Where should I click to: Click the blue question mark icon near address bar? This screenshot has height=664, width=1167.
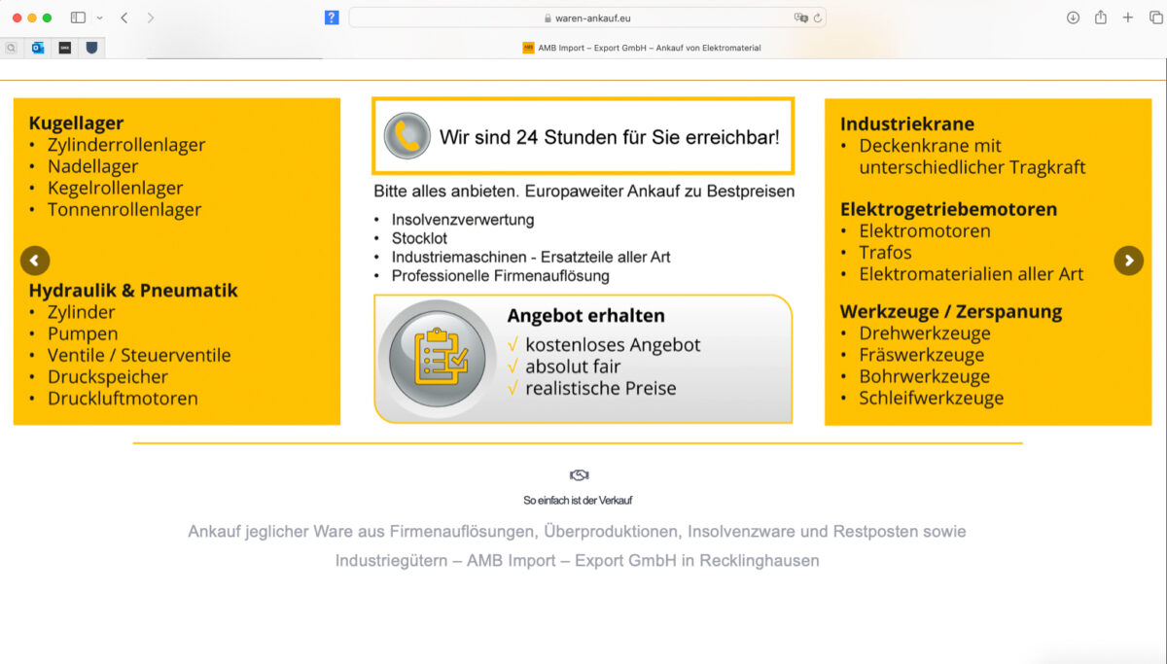pos(330,17)
